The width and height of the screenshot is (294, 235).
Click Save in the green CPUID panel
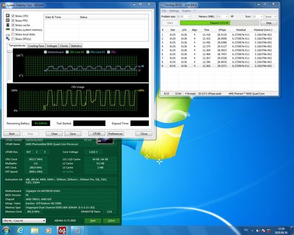point(92,221)
